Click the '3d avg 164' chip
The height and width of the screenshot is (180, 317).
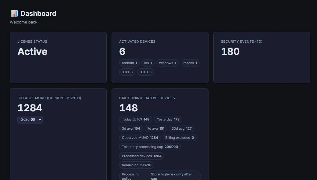(x=131, y=128)
